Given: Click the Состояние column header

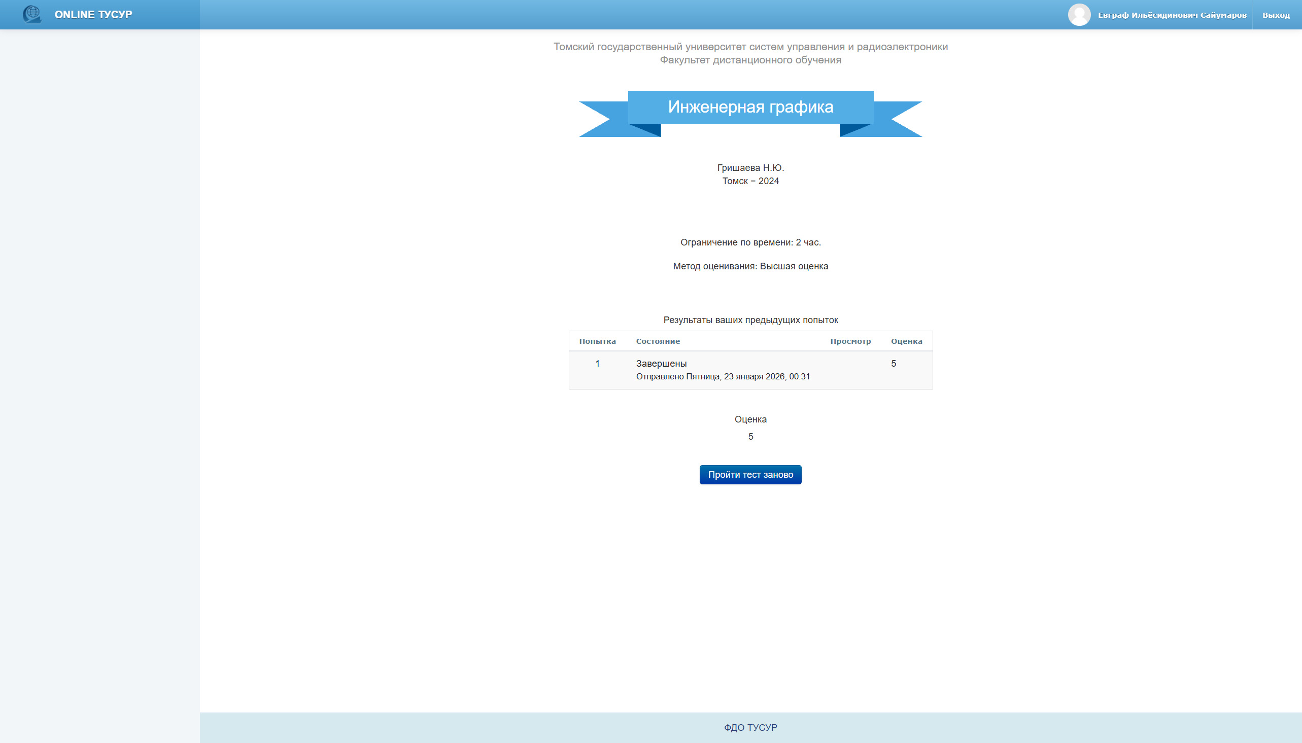Looking at the screenshot, I should (x=658, y=341).
